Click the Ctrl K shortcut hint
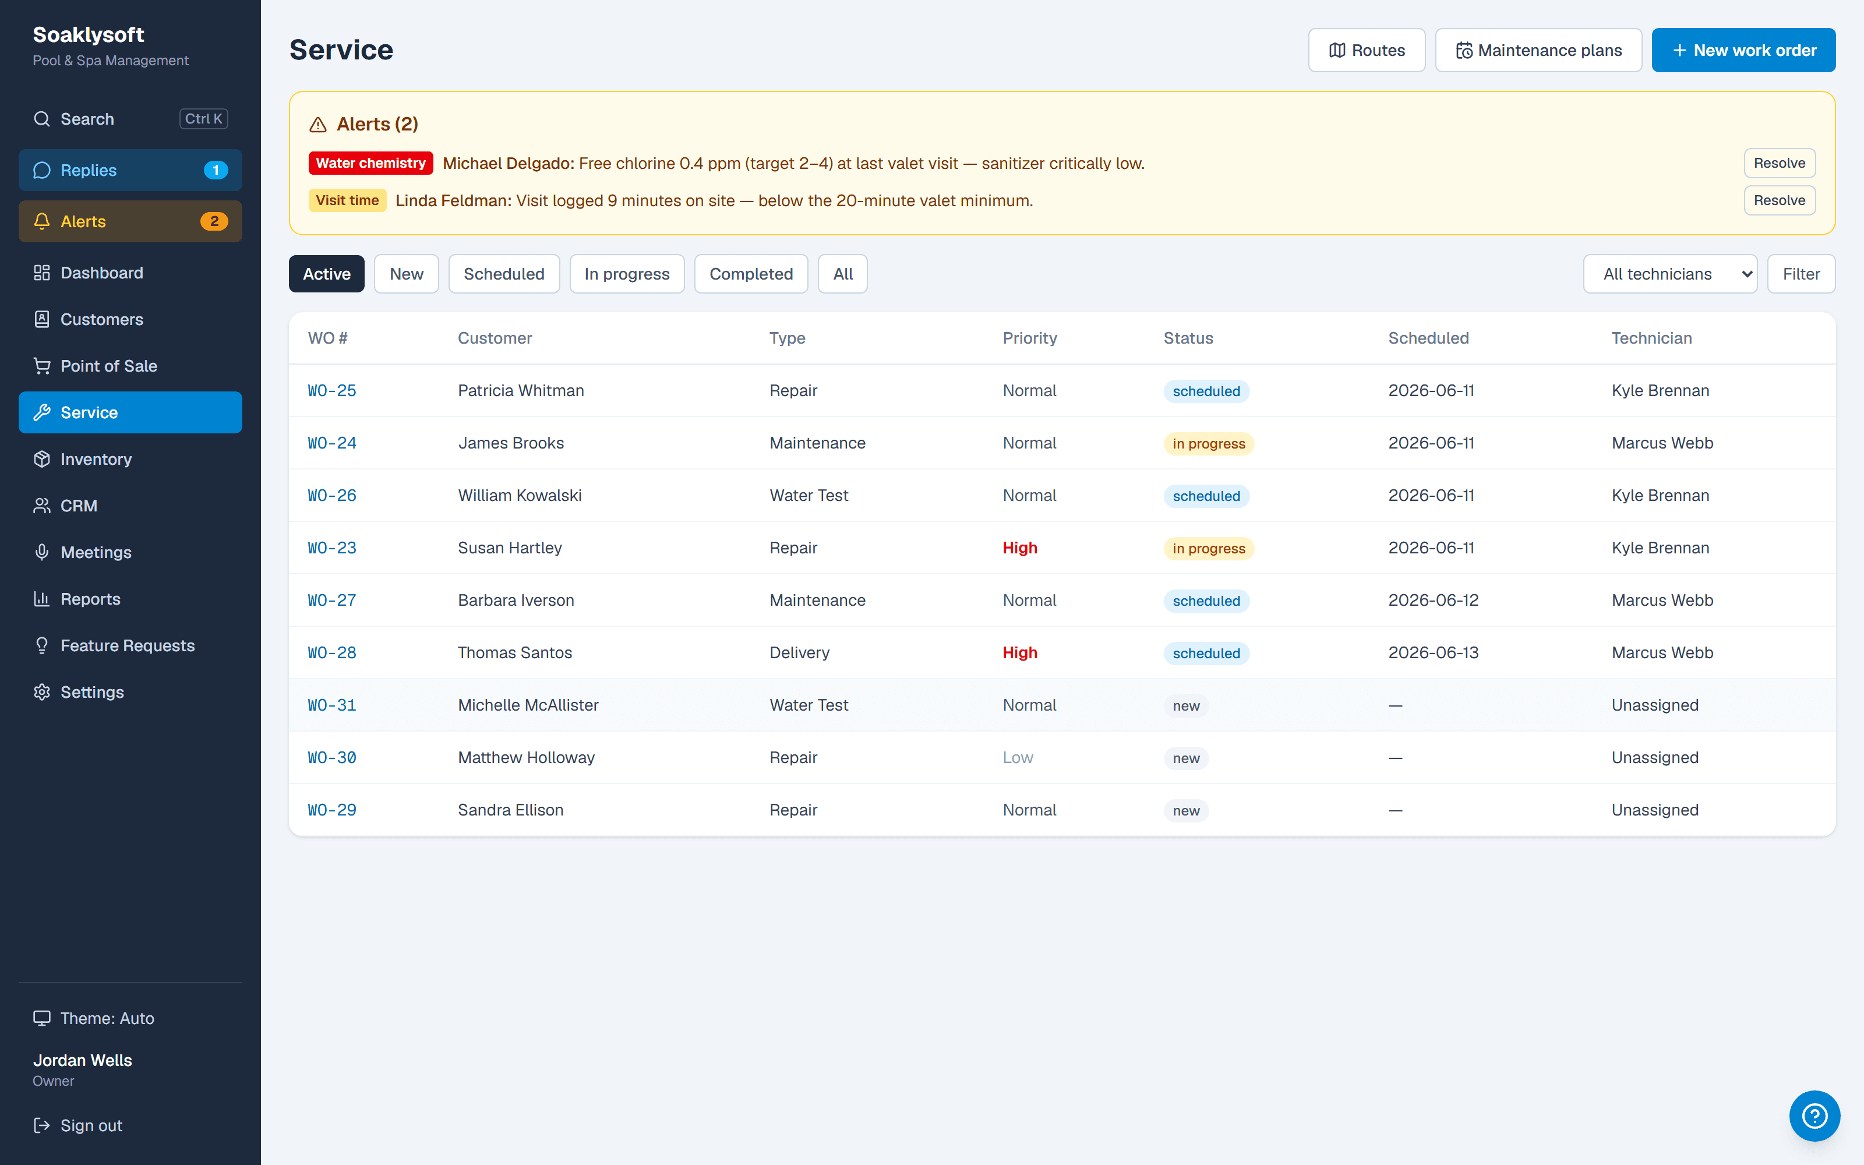Viewport: 1864px width, 1165px height. [x=203, y=119]
